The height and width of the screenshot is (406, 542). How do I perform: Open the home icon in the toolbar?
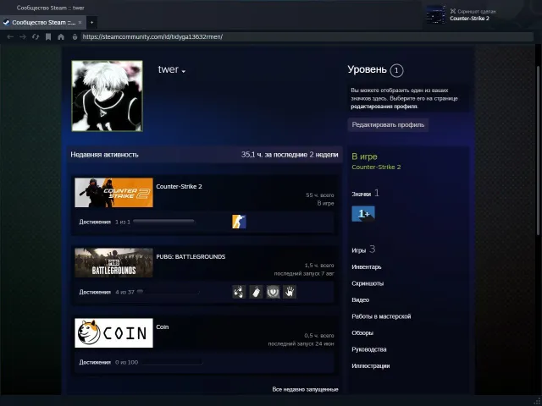coord(61,36)
